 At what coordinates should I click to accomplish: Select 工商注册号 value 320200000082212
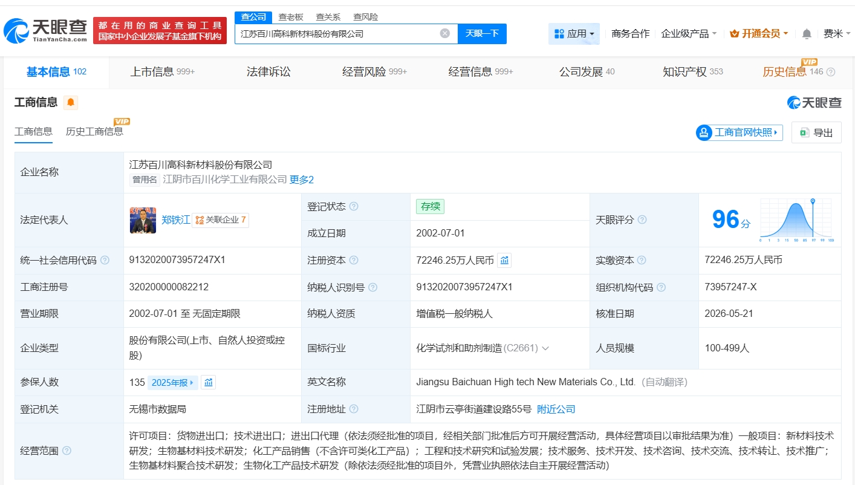click(x=169, y=287)
